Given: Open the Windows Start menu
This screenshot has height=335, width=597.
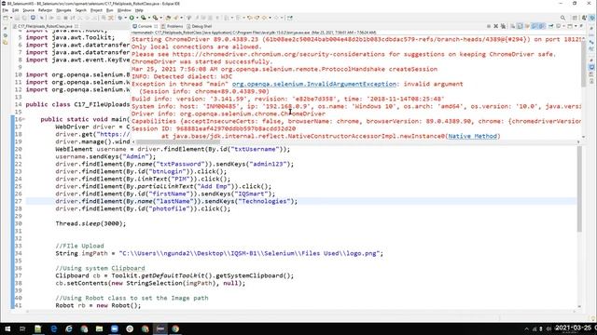Looking at the screenshot, I should (7, 328).
